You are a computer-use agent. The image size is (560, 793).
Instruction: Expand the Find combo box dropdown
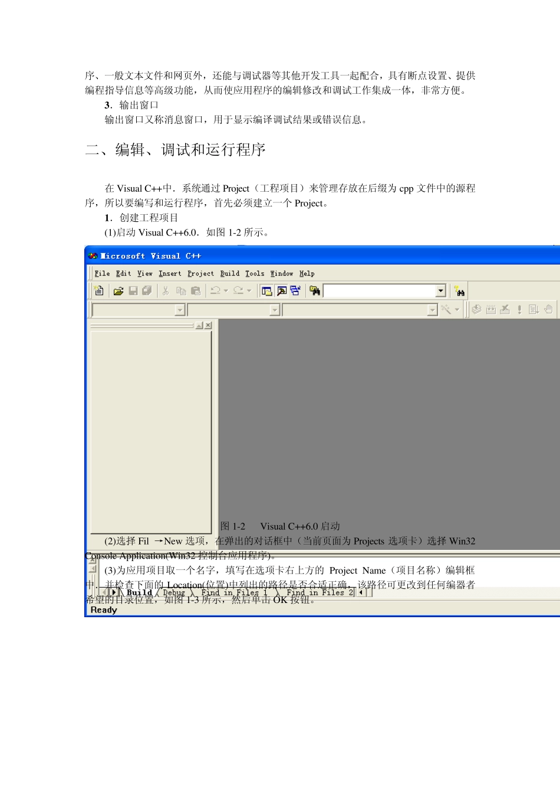pyautogui.click(x=440, y=291)
